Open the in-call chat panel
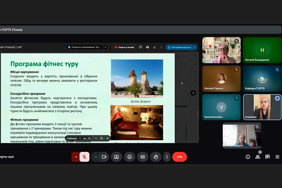The height and width of the screenshot is (188, 282). coord(267,157)
